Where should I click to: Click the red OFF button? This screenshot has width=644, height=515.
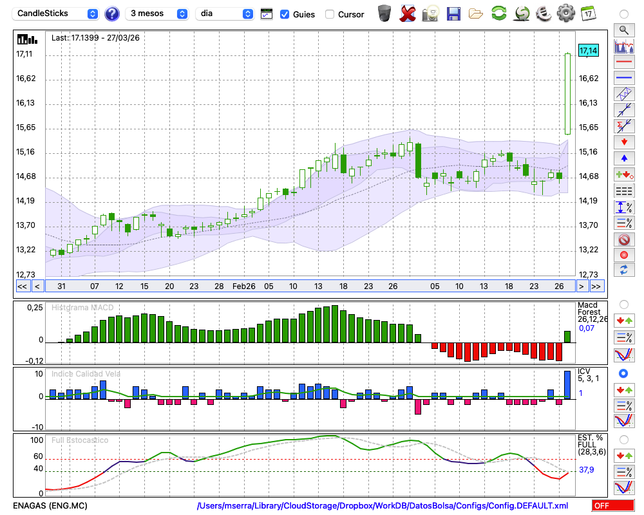click(612, 506)
